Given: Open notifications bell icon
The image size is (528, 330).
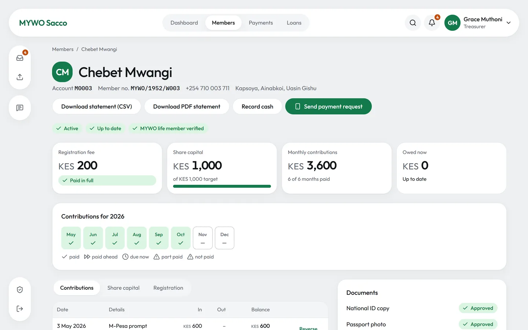Looking at the screenshot, I should coord(432,23).
